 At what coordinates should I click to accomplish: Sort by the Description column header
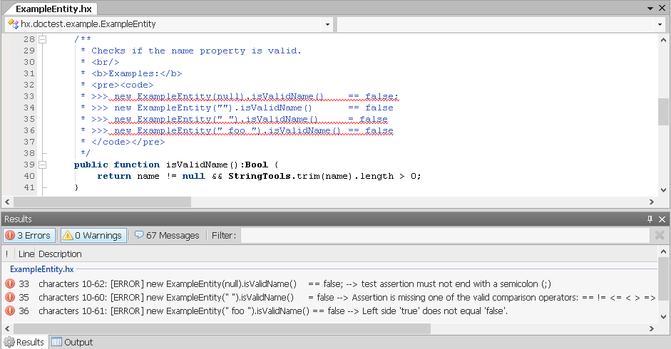tap(60, 254)
